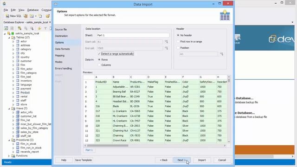Click the refresh icon in Database Explorer toolbar
297x167 pixels.
point(6,28)
